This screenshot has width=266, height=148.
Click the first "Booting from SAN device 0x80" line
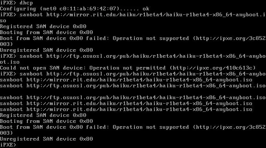tap(46, 33)
